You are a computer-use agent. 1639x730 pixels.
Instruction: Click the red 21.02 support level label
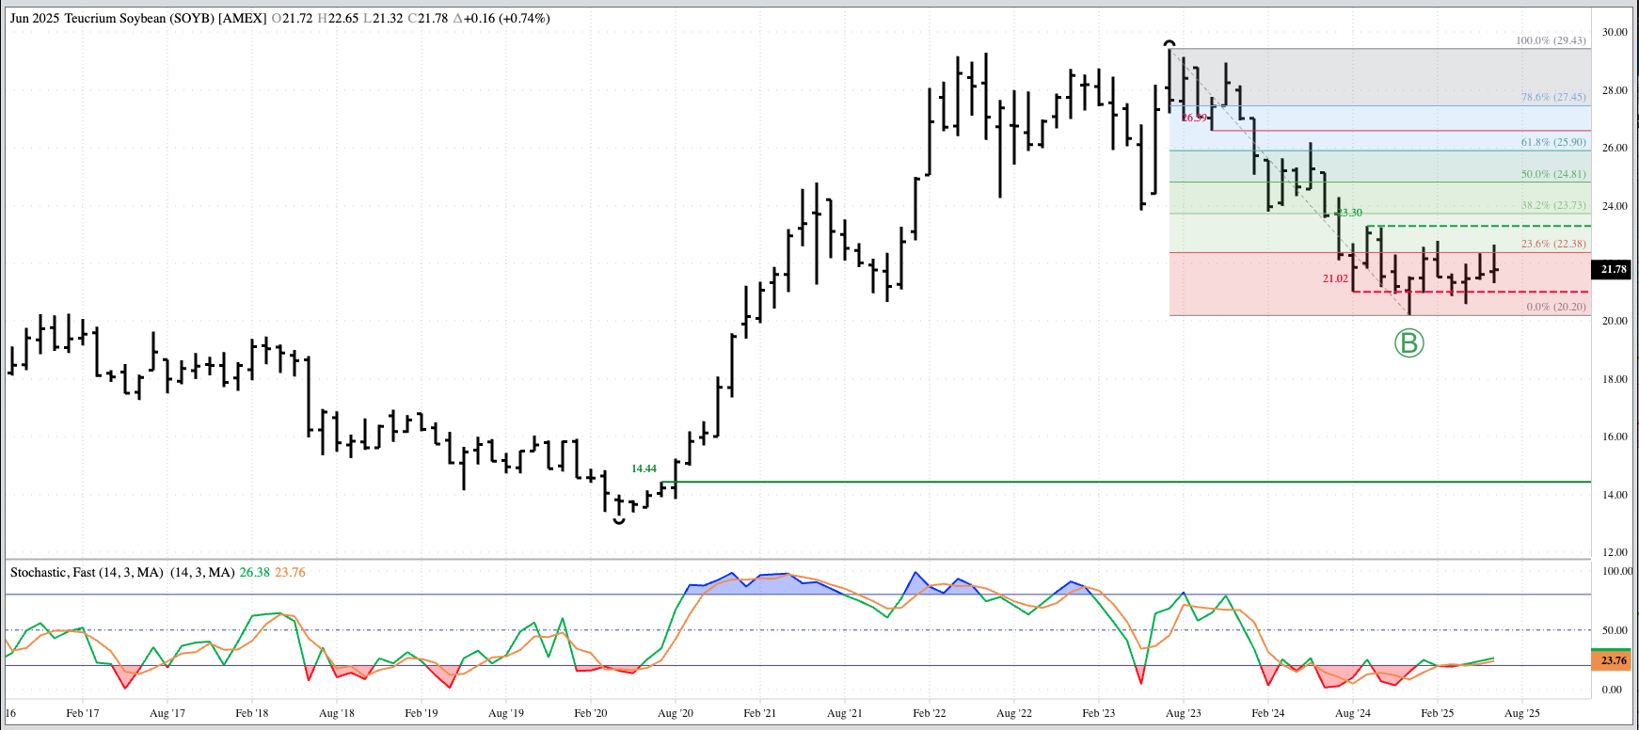(1335, 278)
